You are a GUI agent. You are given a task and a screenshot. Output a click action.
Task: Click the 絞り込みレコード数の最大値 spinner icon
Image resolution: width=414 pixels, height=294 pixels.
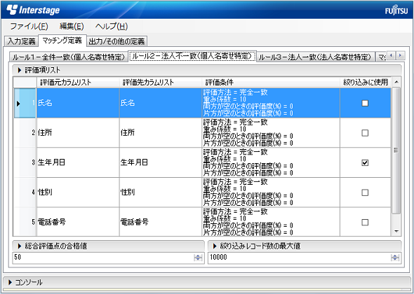tap(395, 258)
